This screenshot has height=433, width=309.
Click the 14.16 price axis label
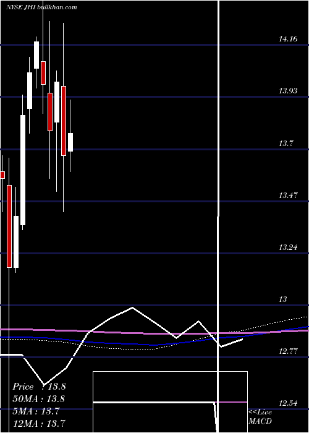[288, 38]
